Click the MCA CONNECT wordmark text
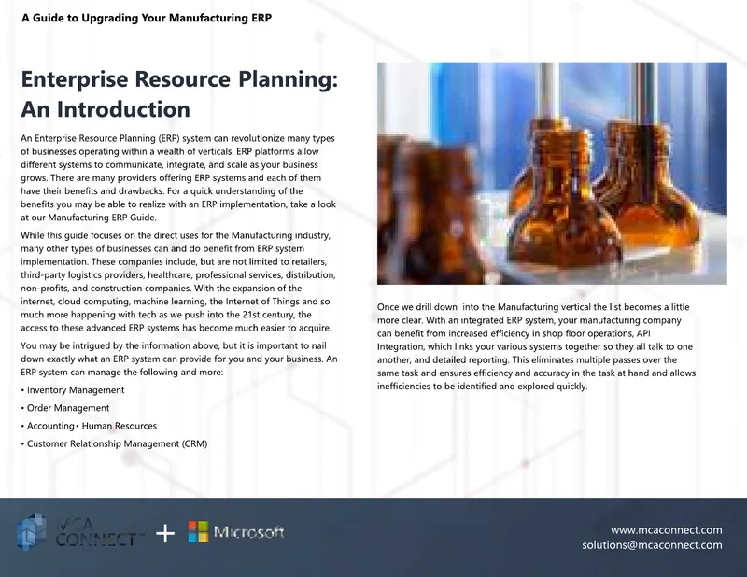747x577 pixels. [99, 532]
